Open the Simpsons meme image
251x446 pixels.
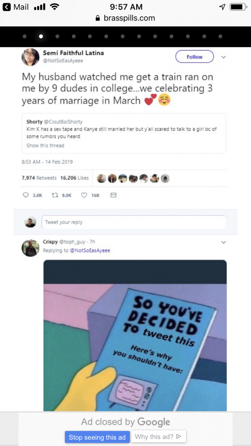[x=135, y=335]
